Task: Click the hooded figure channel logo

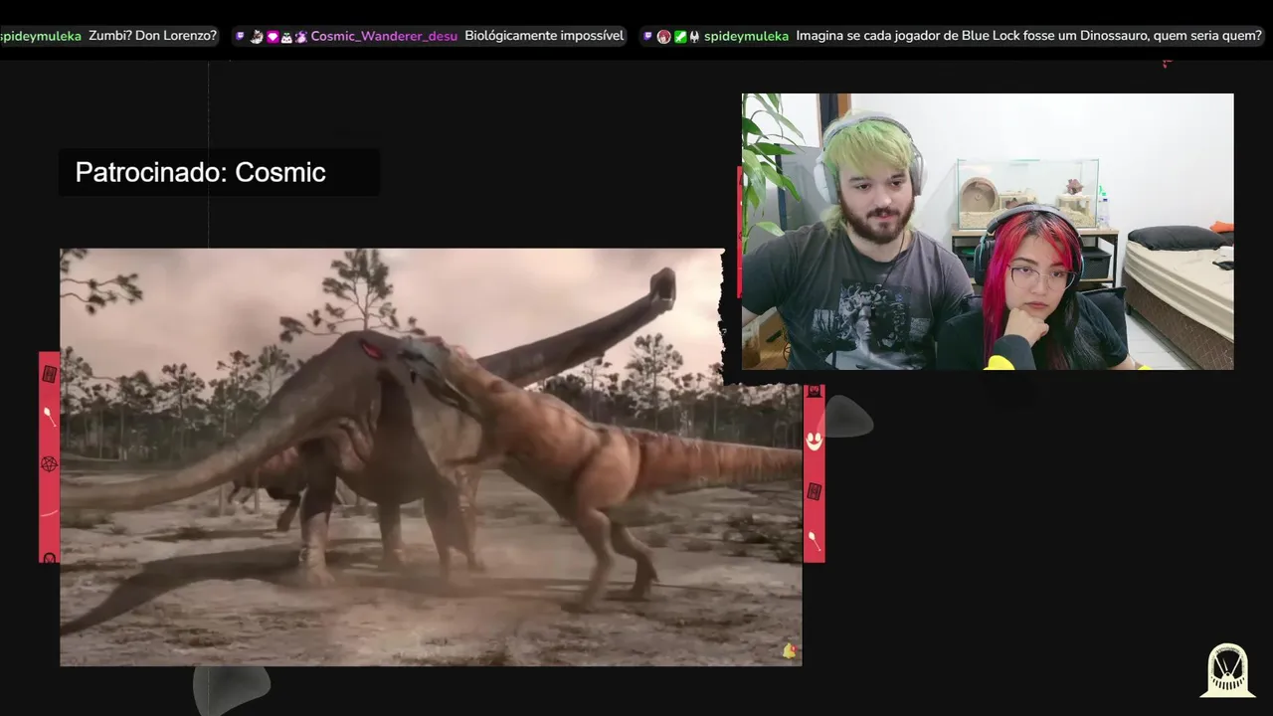Action: (1227, 670)
